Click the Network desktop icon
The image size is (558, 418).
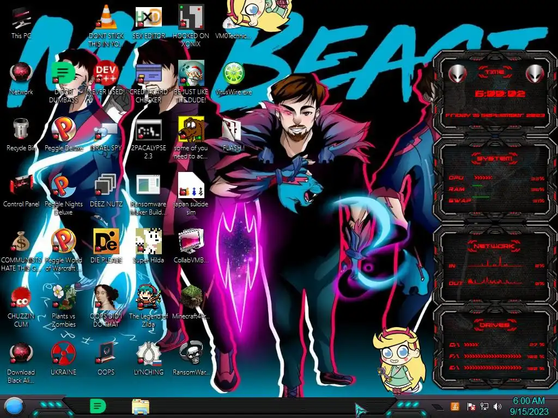21,79
